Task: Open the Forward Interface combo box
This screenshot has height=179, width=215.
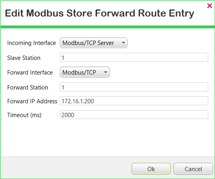Action: click(85, 72)
